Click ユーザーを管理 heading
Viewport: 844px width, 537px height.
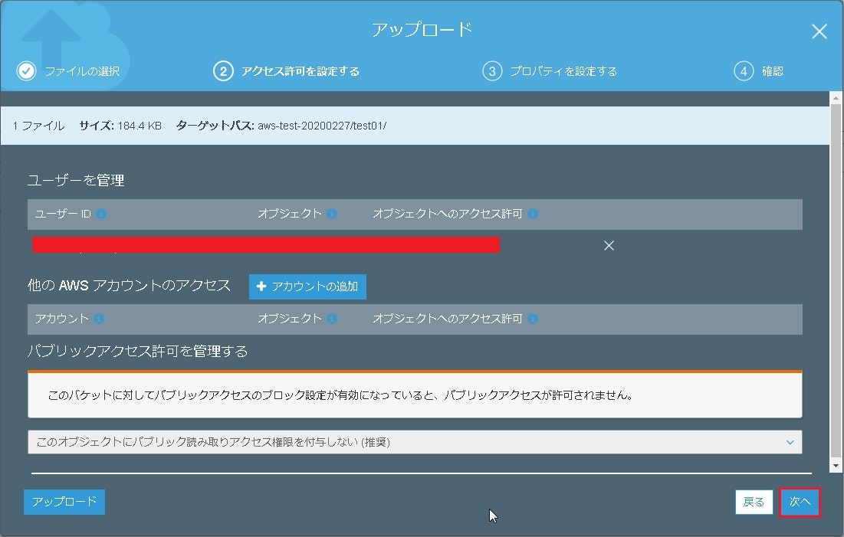76,180
